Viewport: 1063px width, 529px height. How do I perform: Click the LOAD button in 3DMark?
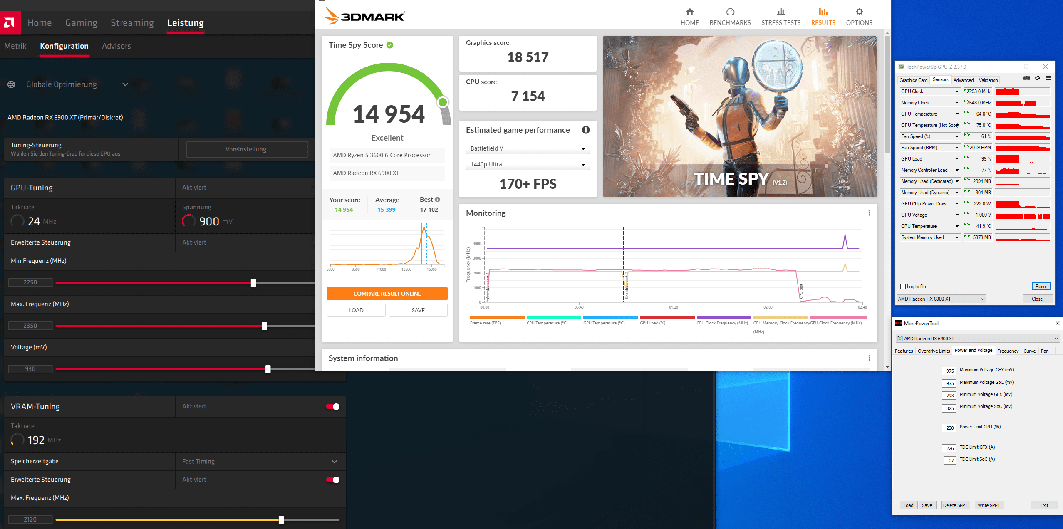[x=356, y=310]
